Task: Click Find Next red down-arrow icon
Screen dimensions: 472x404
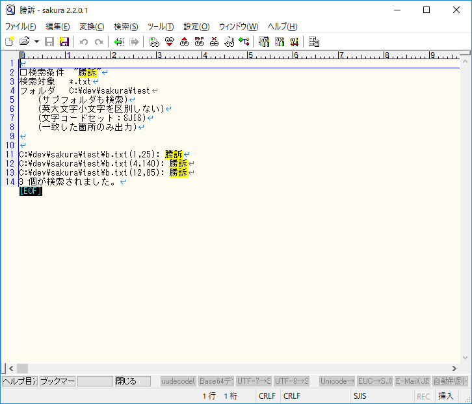Action: [169, 42]
